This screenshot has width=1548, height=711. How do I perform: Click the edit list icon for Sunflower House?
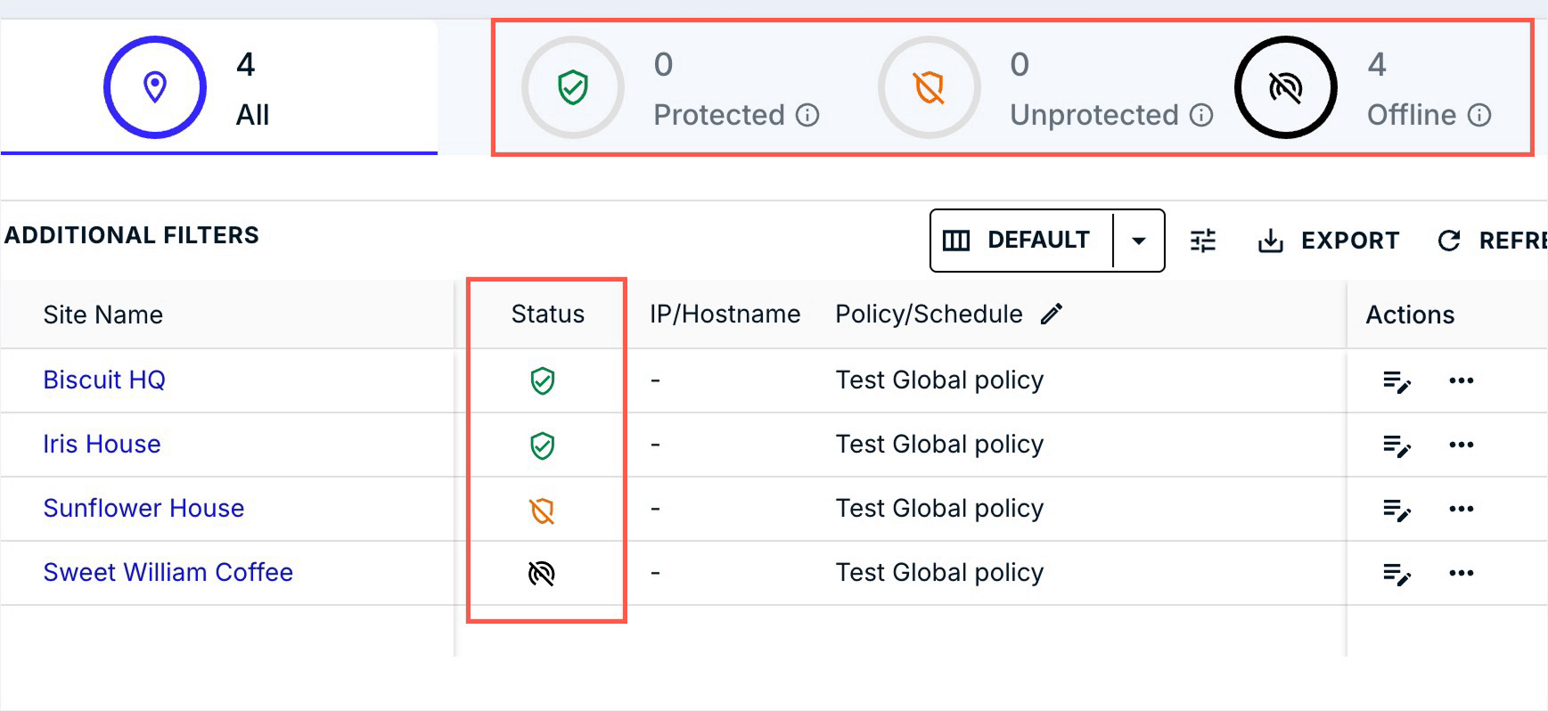(x=1396, y=509)
